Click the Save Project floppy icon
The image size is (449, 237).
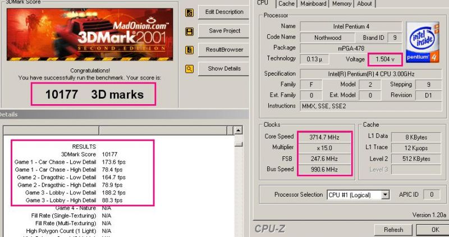coord(189,31)
